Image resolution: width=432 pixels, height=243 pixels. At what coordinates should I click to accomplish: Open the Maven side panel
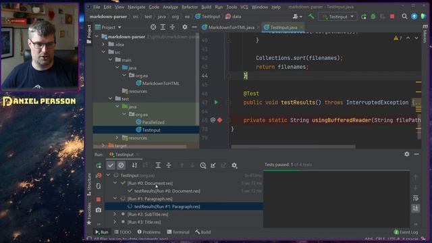coord(425,34)
